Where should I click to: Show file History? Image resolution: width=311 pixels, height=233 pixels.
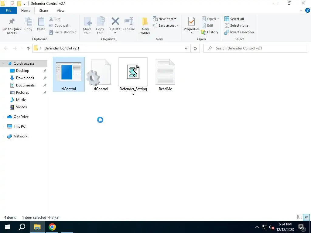(x=210, y=32)
